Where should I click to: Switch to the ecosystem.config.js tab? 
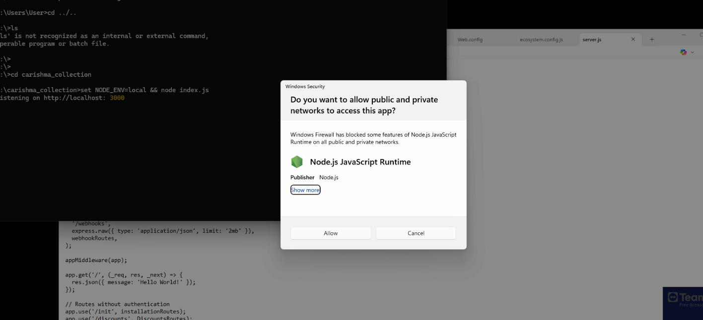tap(541, 40)
